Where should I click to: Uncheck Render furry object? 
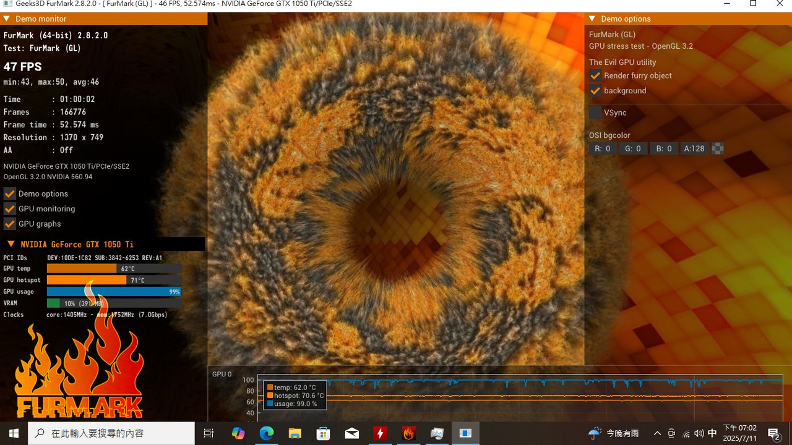[x=595, y=75]
